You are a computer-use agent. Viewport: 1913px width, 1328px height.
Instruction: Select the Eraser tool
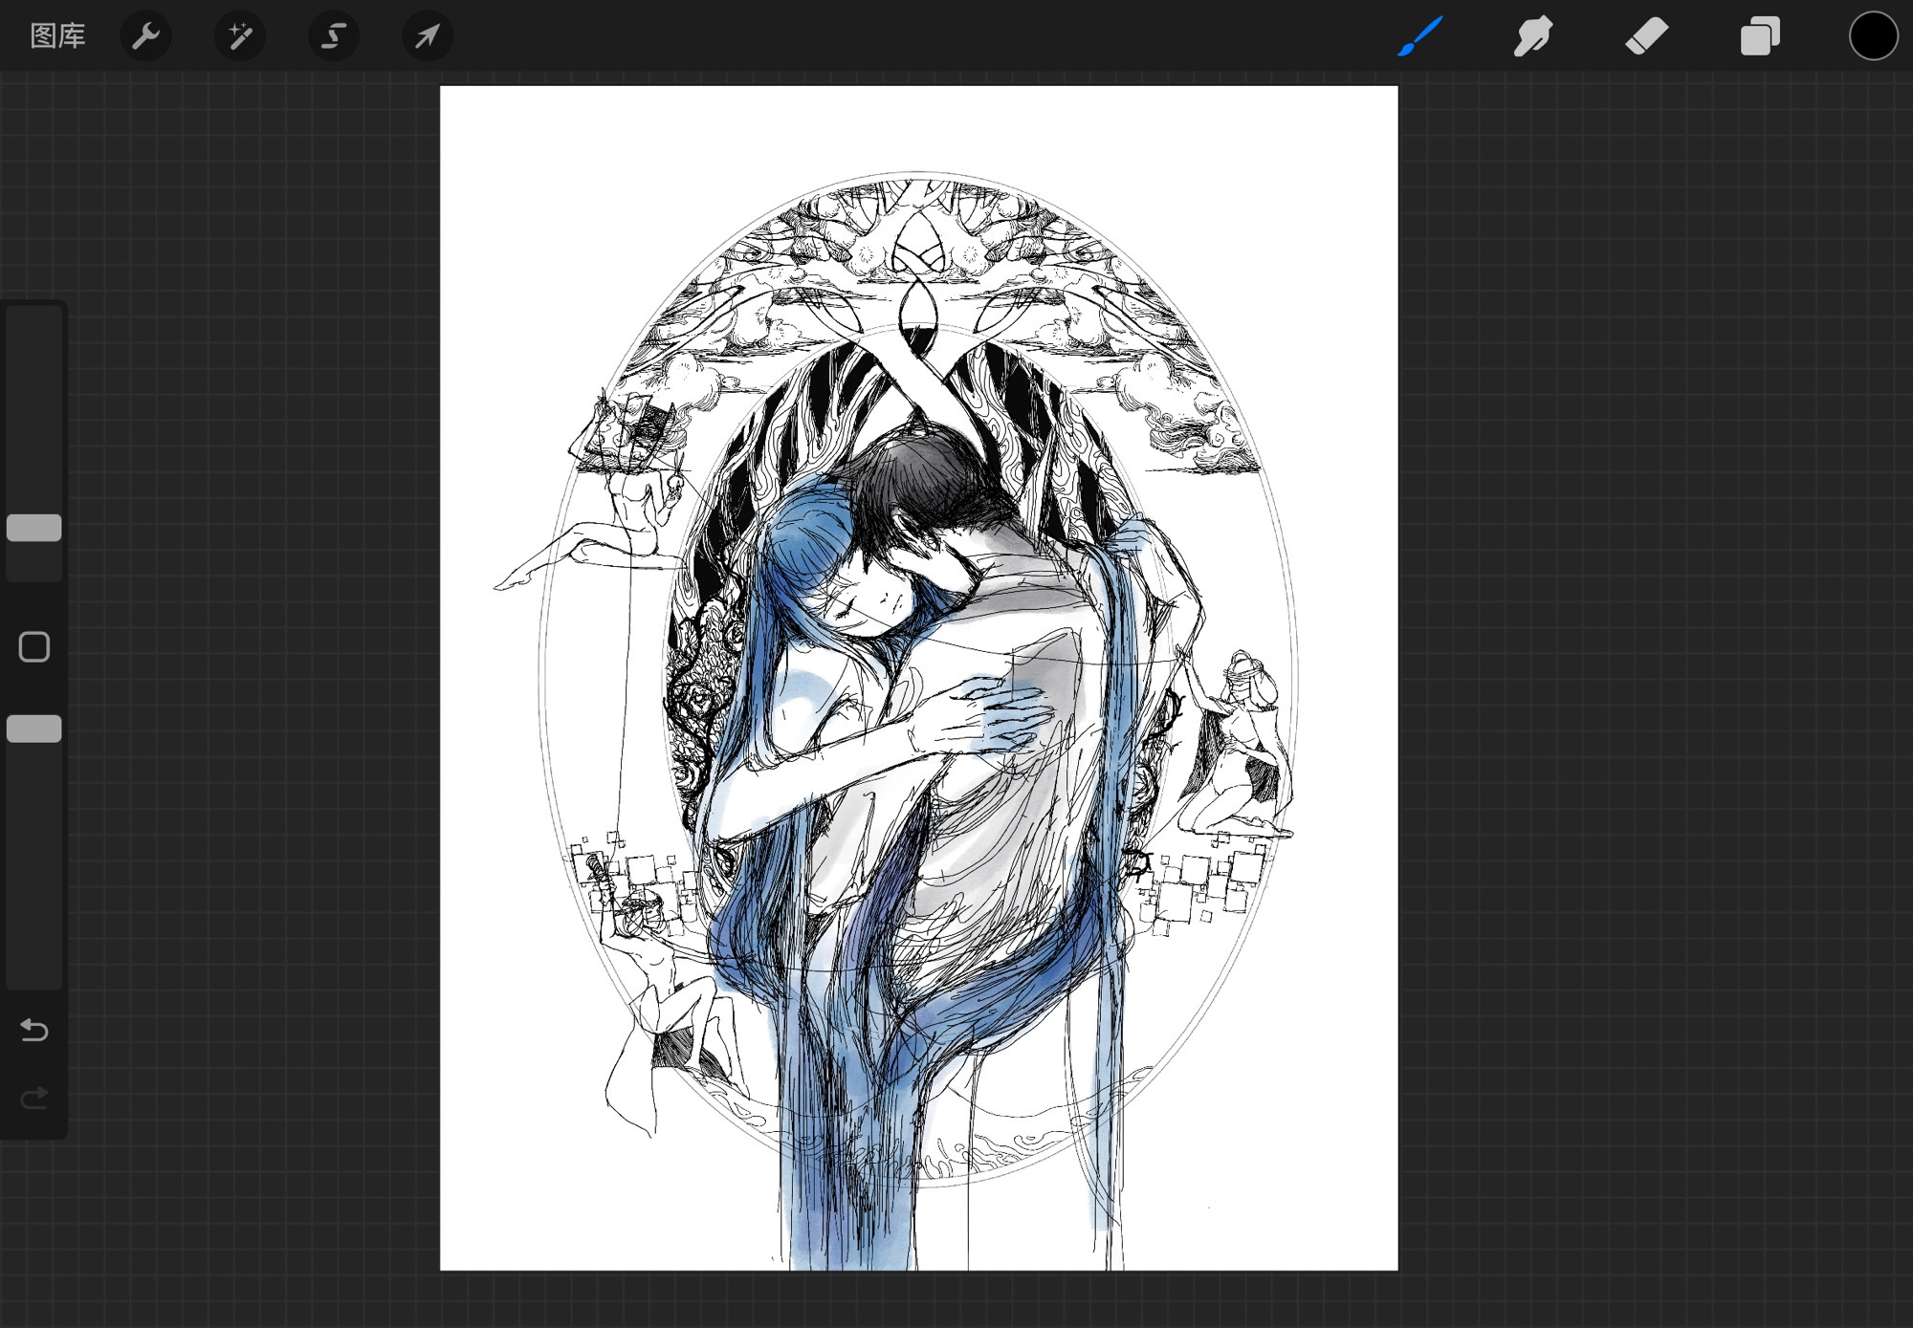1646,36
